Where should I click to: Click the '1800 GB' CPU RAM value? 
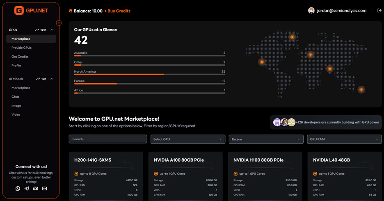(x=133, y=194)
